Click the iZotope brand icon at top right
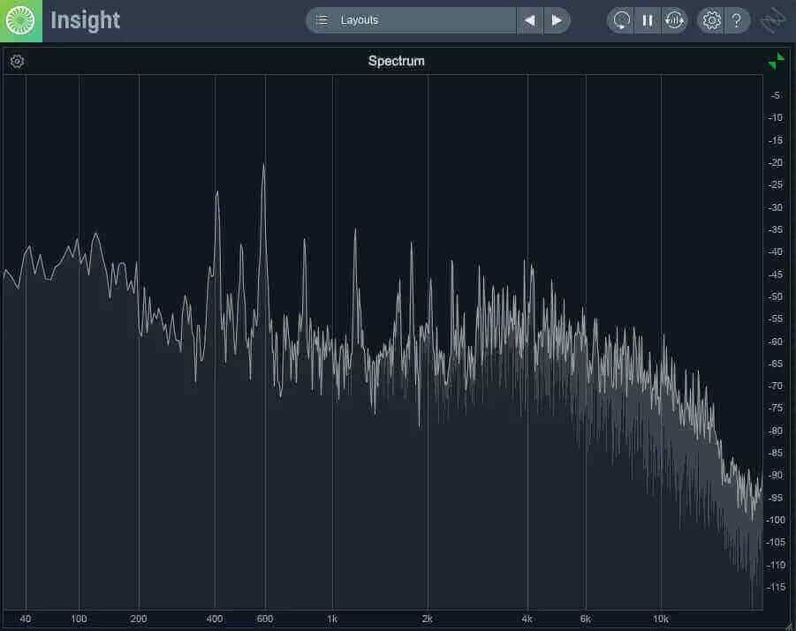Viewport: 796px width, 631px height. [773, 20]
